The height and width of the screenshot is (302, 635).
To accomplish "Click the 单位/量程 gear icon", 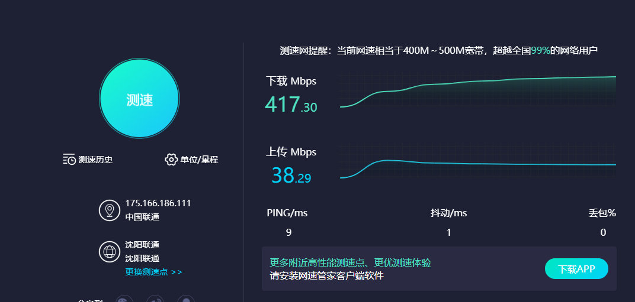I will pos(171,160).
